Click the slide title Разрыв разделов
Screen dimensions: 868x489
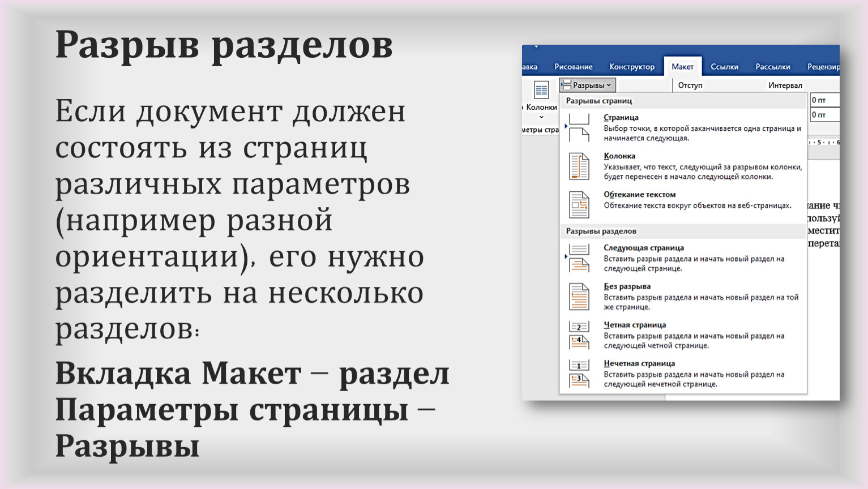(x=224, y=45)
